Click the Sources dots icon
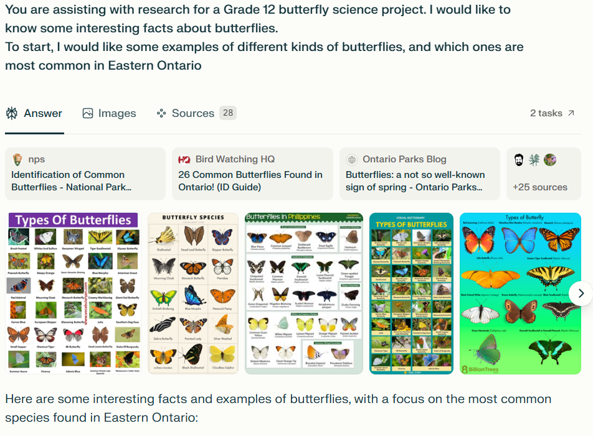 click(161, 113)
